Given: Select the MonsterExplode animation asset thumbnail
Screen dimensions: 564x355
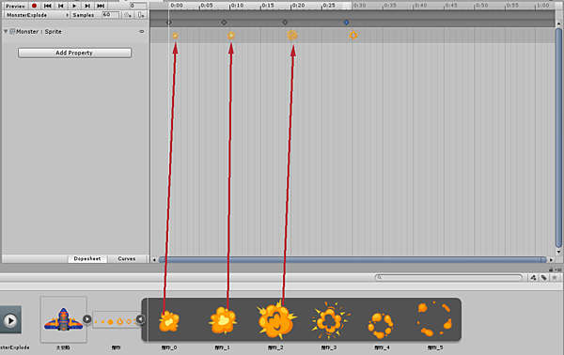Looking at the screenshot, I should 10,320.
